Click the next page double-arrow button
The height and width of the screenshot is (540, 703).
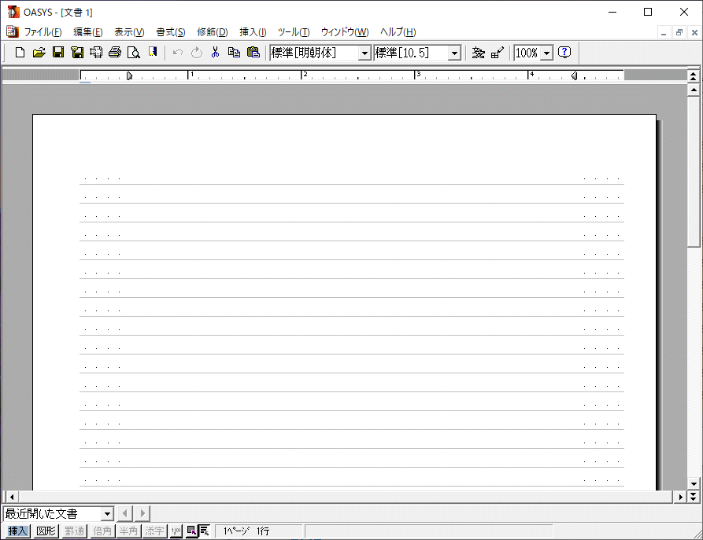(693, 497)
